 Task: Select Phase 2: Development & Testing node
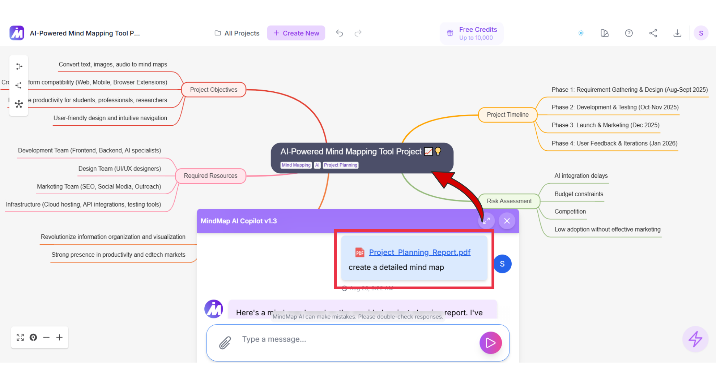coord(615,107)
